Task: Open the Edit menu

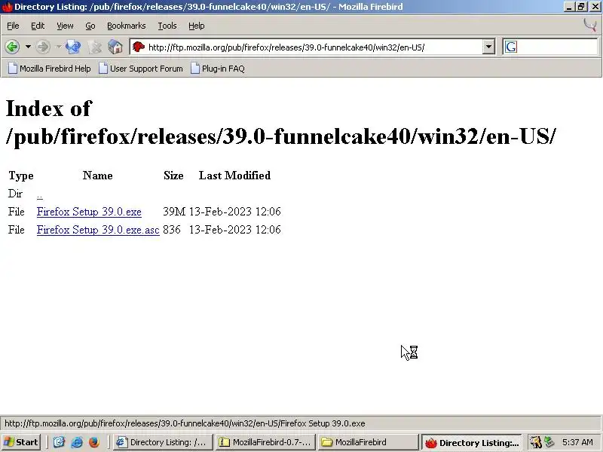Action: tap(38, 26)
